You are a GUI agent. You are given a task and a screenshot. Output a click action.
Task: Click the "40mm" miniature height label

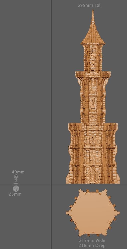coord(18,172)
